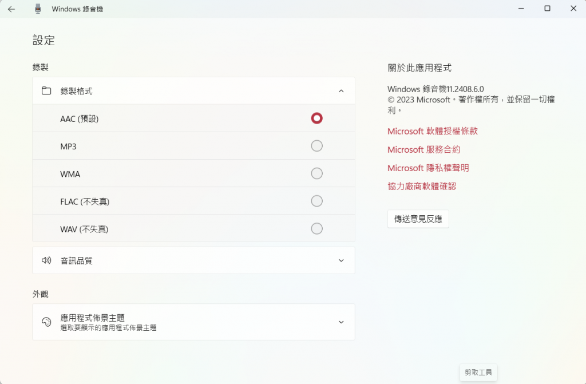Choose the WMA radio button
The image size is (586, 384).
click(316, 173)
